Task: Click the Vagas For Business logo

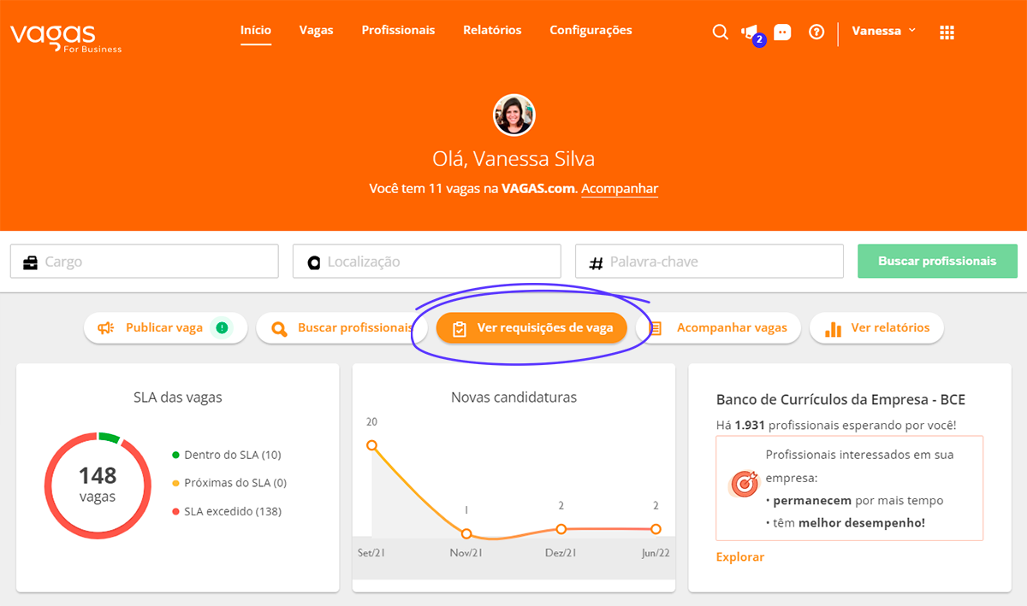Action: (66, 38)
